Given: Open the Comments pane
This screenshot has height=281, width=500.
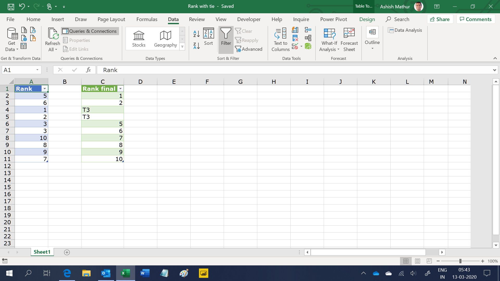Looking at the screenshot, I should pos(476,19).
